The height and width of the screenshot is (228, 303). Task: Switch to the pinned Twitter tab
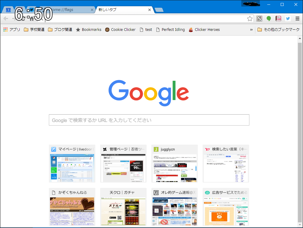(32, 9)
